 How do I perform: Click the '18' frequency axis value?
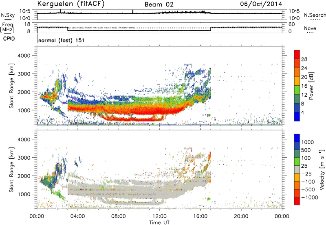pos(27,24)
